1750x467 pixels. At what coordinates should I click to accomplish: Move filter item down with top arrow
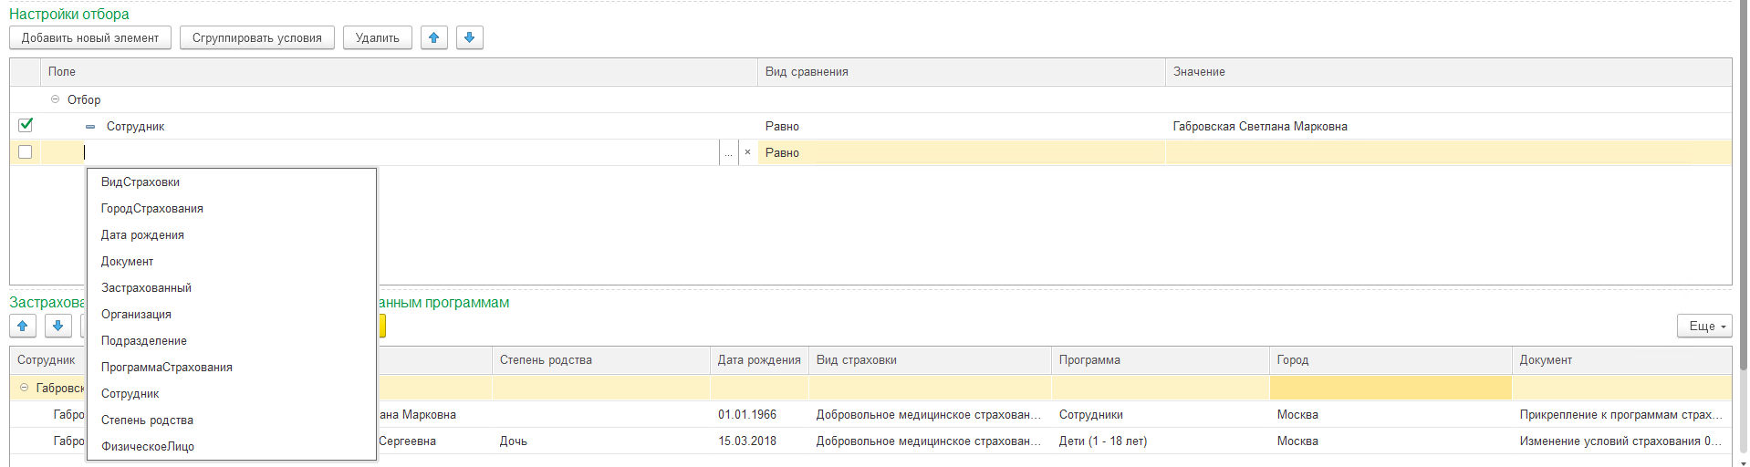(x=469, y=37)
